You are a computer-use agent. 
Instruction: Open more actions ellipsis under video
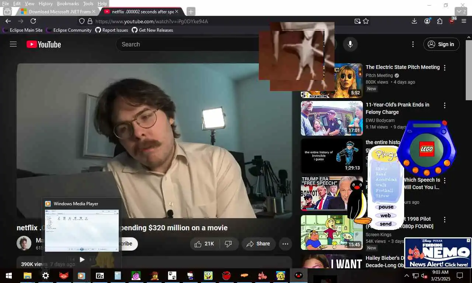click(285, 244)
